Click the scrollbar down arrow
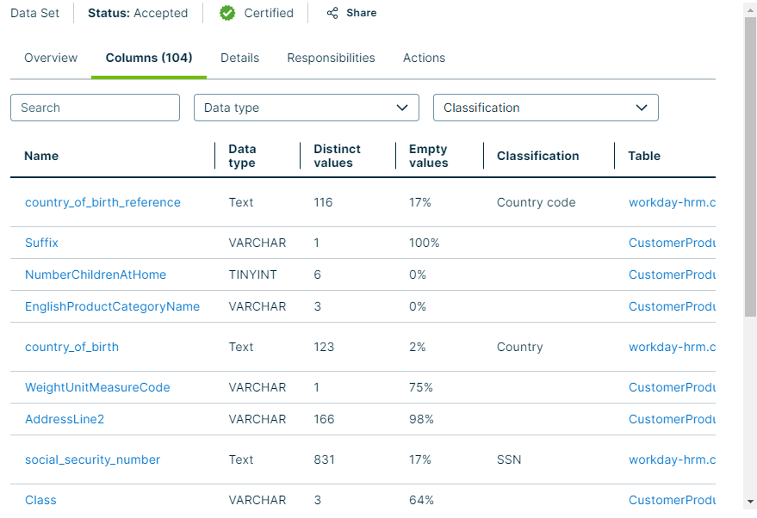Image resolution: width=757 pixels, height=518 pixels. click(750, 501)
